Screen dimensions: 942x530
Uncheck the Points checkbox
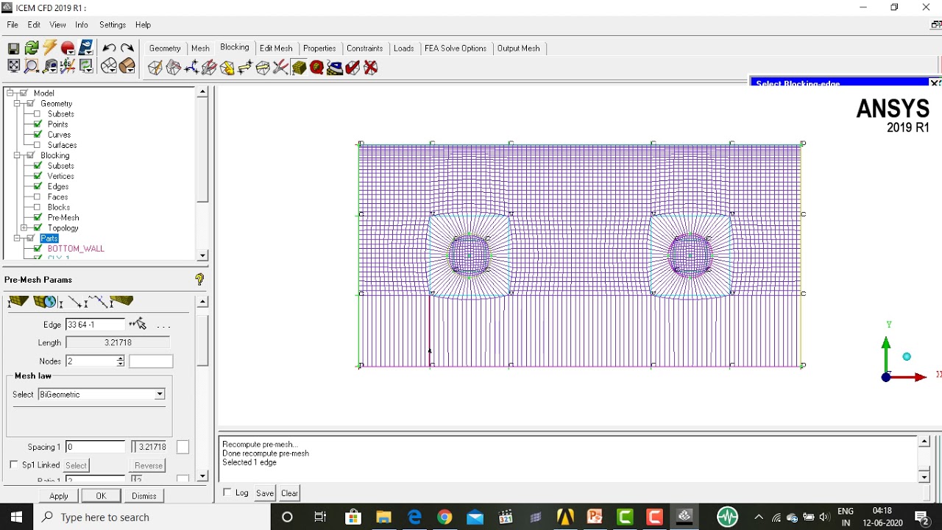pyautogui.click(x=38, y=124)
